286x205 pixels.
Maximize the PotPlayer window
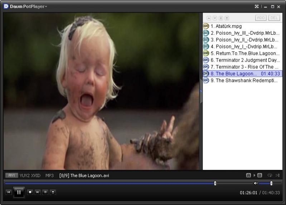(x=272, y=6)
